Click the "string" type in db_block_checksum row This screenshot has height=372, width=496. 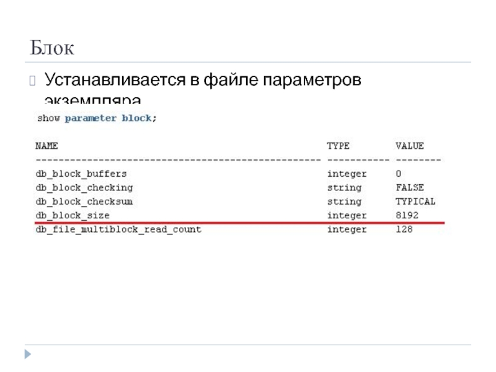[x=344, y=202]
